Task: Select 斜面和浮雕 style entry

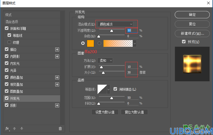Action: tap(18, 29)
